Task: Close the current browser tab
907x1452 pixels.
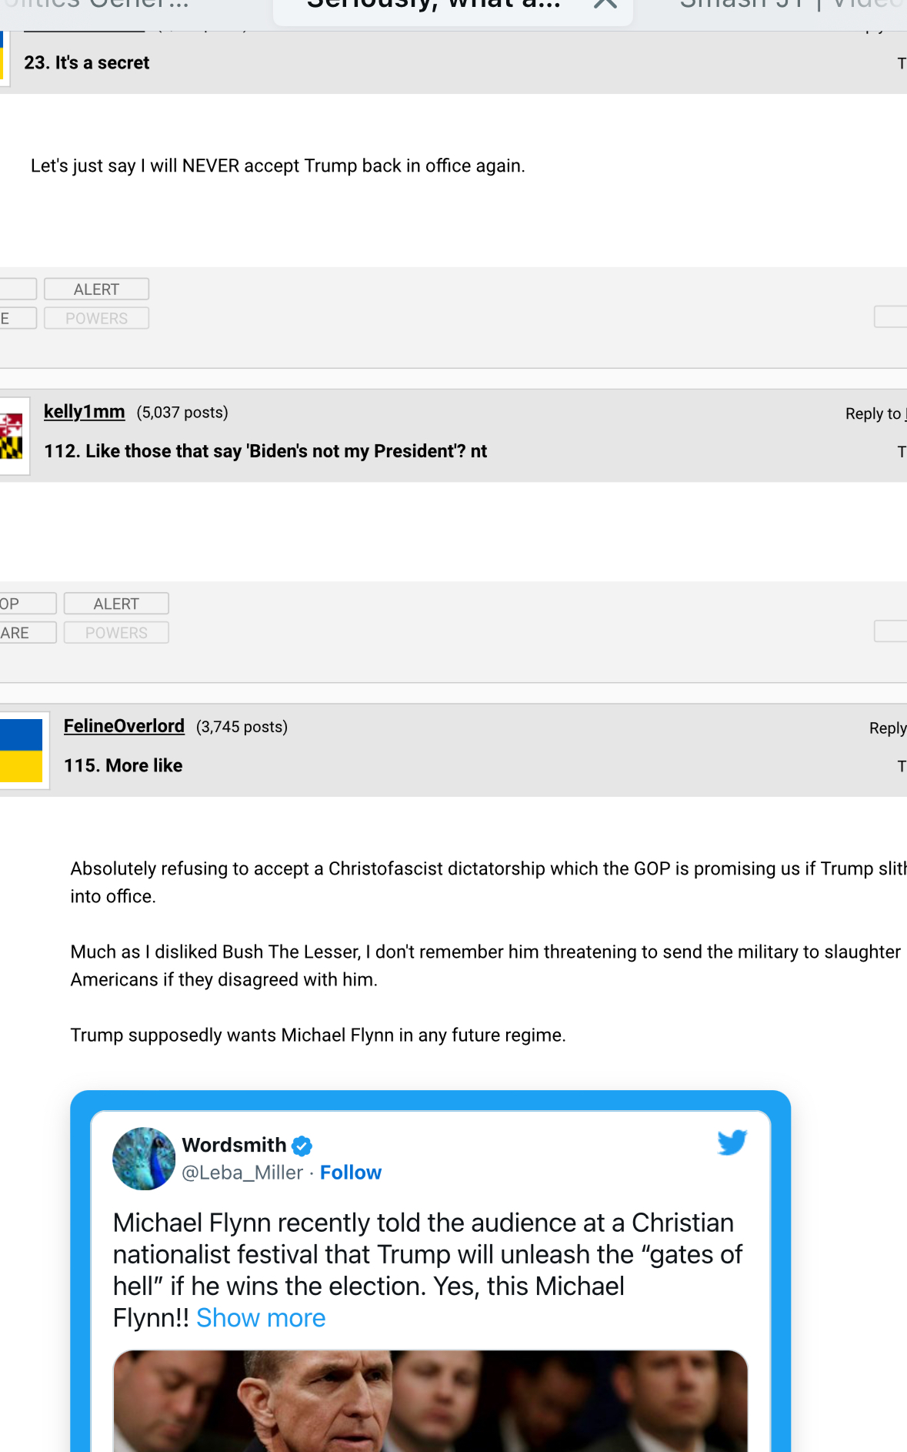Action: 605,3
